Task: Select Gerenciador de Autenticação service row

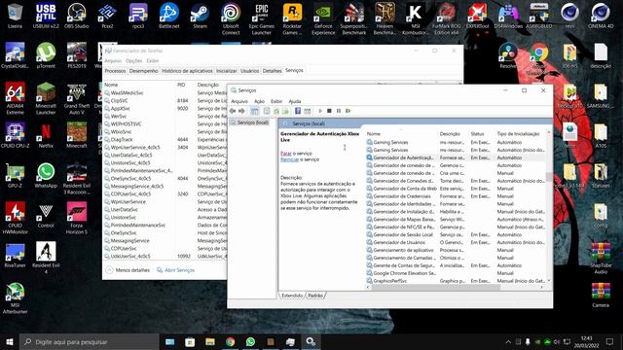Action: (456, 157)
